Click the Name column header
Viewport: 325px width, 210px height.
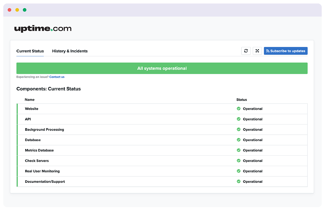30,100
